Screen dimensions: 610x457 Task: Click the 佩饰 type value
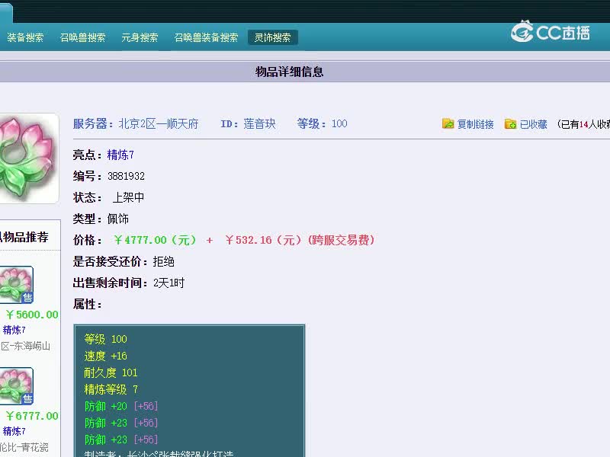[118, 219]
